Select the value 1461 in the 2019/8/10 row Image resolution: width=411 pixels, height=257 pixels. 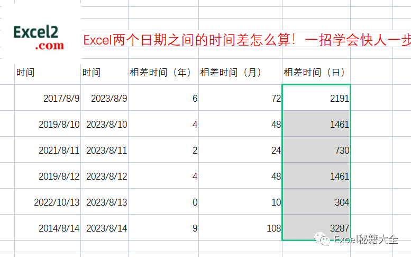tap(316, 123)
